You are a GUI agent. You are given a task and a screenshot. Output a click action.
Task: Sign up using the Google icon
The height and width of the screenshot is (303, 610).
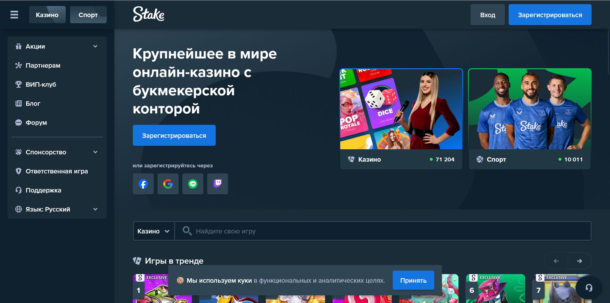pyautogui.click(x=168, y=184)
